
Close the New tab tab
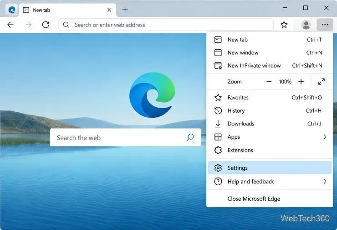tap(109, 10)
